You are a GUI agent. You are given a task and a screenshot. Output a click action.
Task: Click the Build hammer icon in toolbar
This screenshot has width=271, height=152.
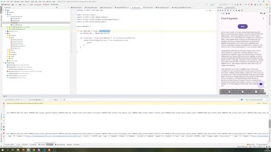coord(207,5)
